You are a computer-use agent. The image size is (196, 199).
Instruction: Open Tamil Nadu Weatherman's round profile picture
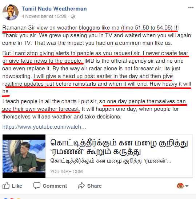[11, 12]
